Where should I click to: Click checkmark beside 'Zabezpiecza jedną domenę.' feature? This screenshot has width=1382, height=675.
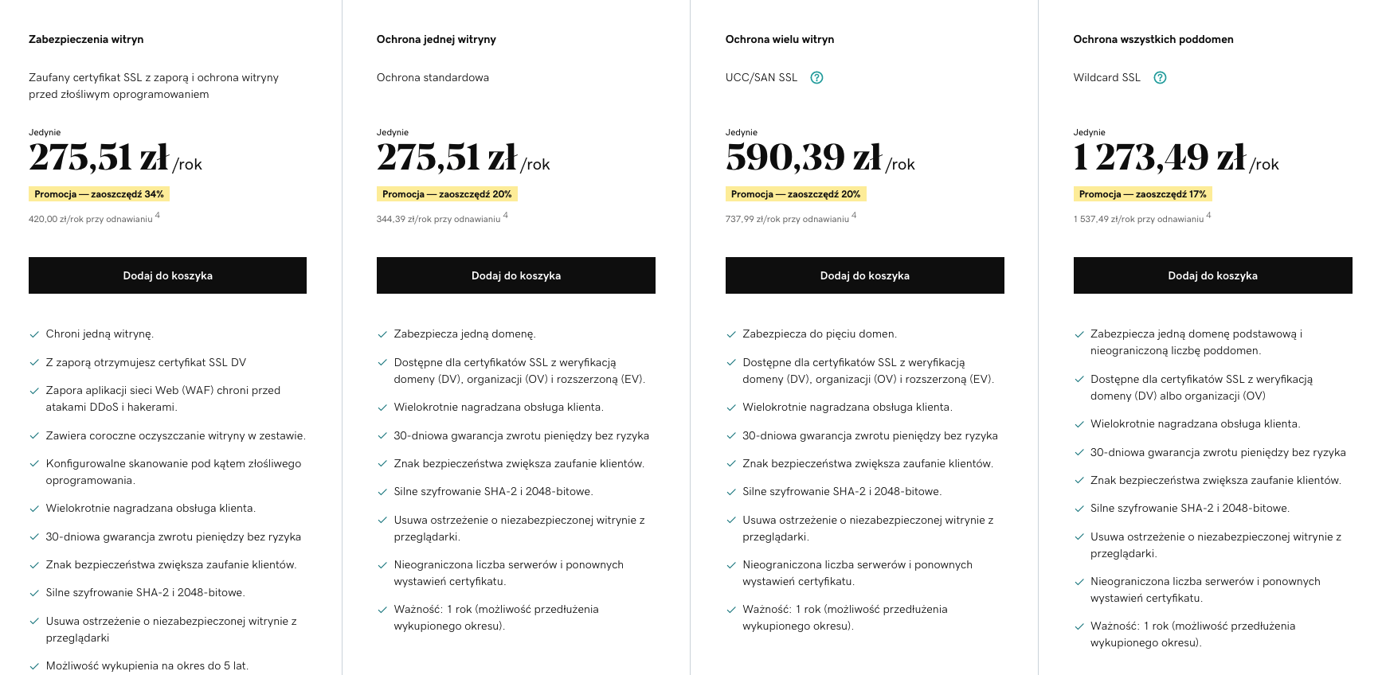pos(382,334)
